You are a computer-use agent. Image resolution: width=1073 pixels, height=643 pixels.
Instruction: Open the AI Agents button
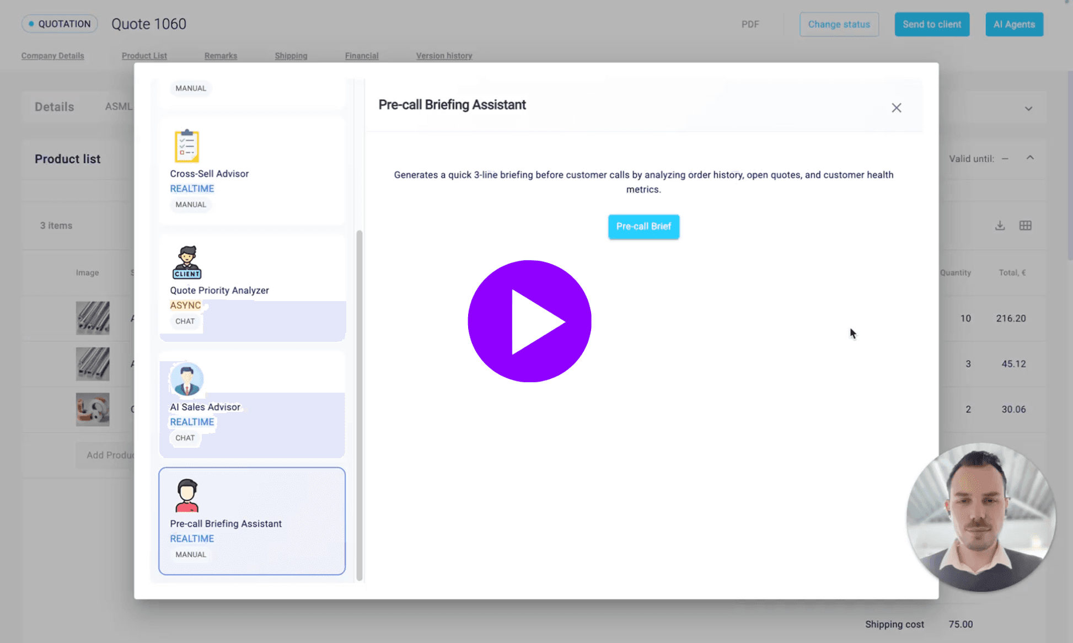(x=1013, y=24)
